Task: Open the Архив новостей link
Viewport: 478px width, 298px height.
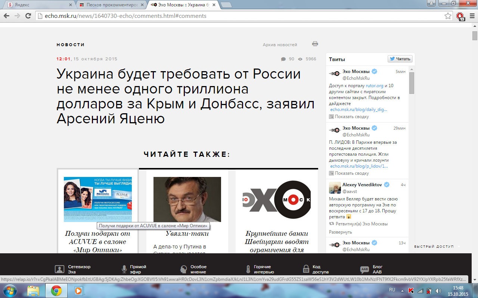Action: tap(280, 45)
